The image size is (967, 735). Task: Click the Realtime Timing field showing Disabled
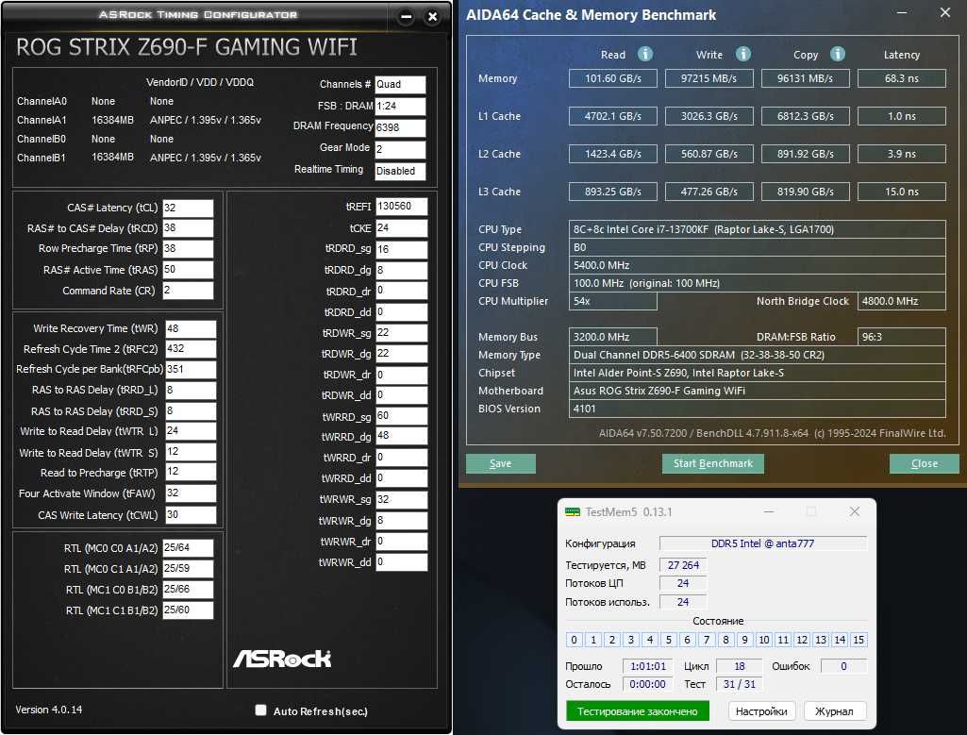click(400, 172)
